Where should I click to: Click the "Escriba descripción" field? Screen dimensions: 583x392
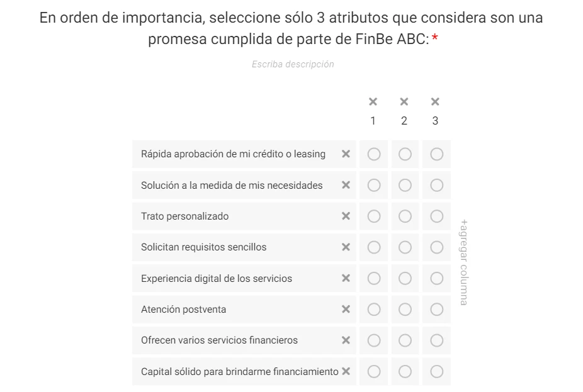point(293,64)
